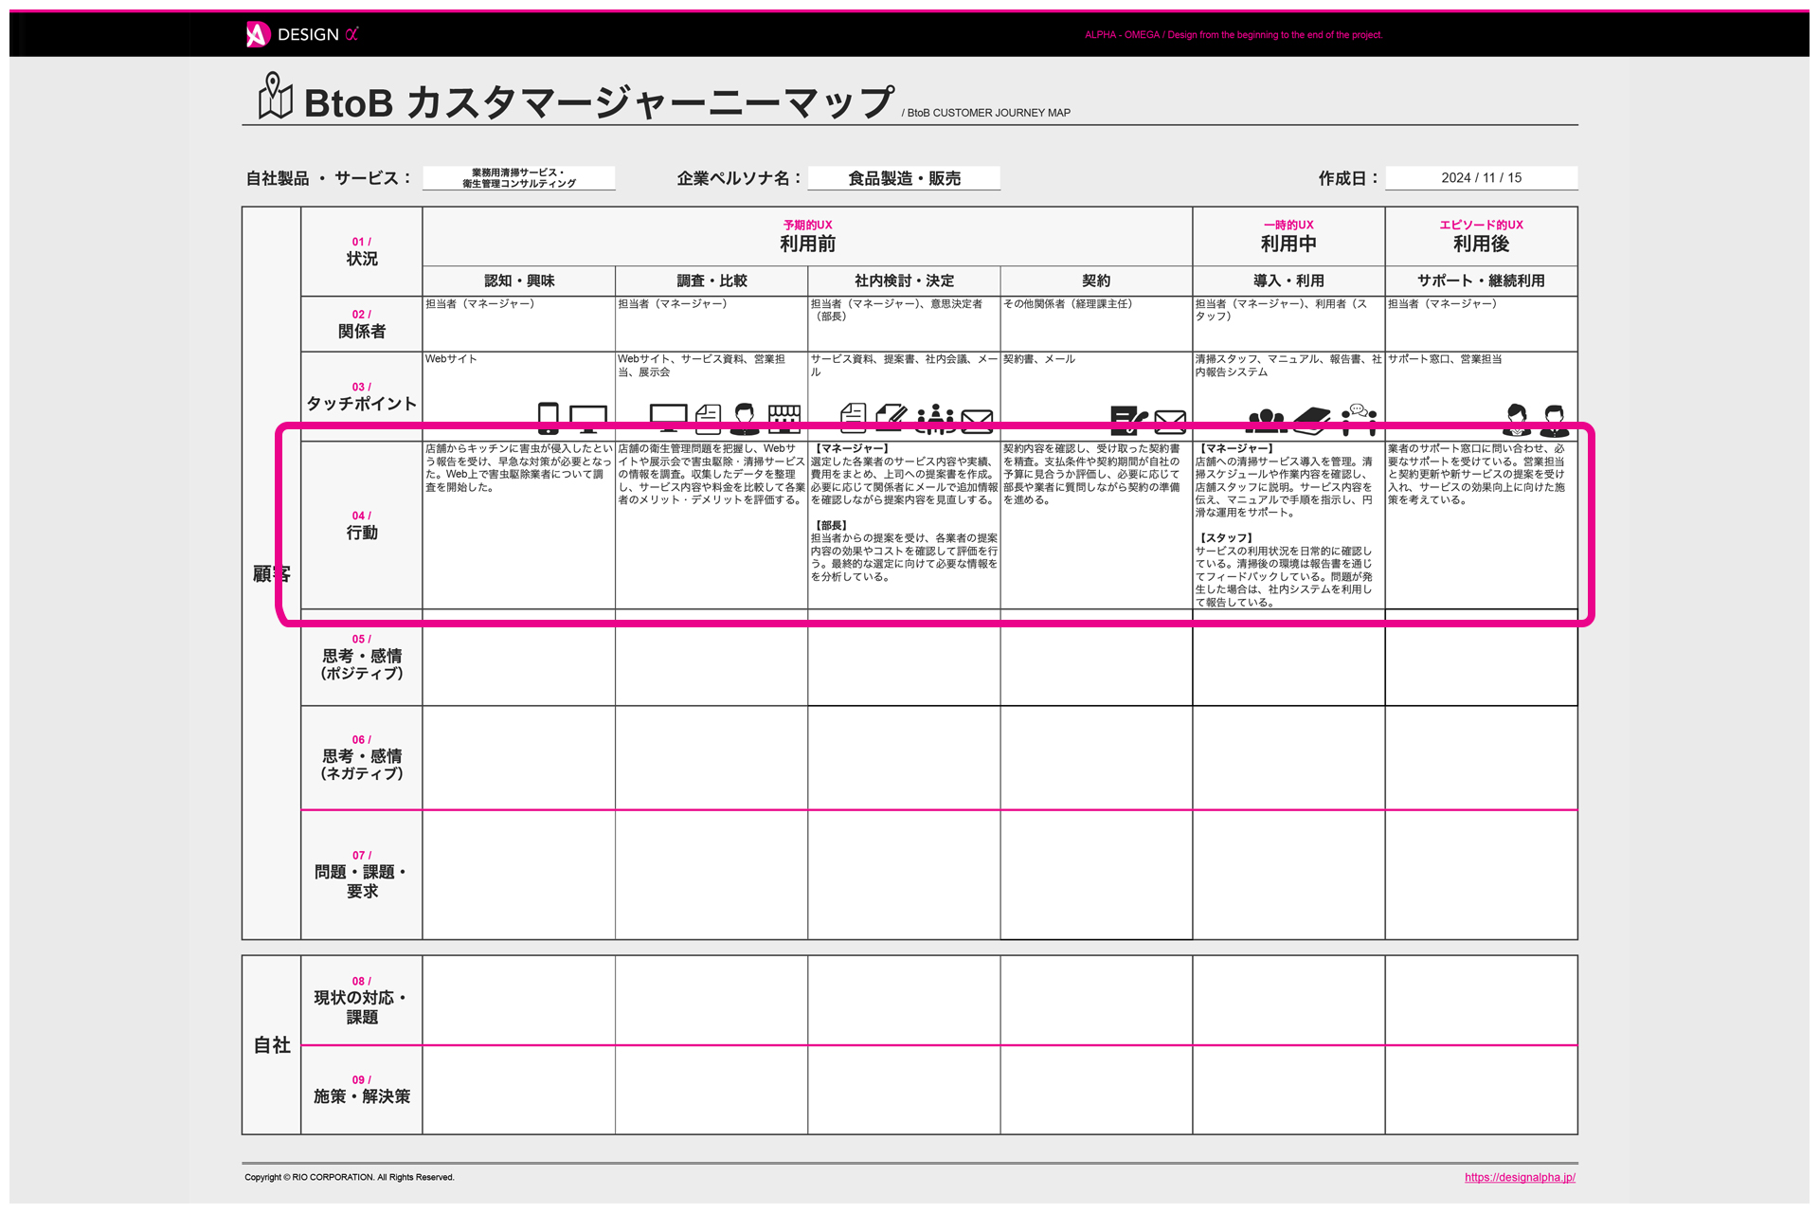Click the タッチポイント cell reading サポート窓口、営業担当
Viewport: 1819px width, 1213px height.
point(1481,397)
